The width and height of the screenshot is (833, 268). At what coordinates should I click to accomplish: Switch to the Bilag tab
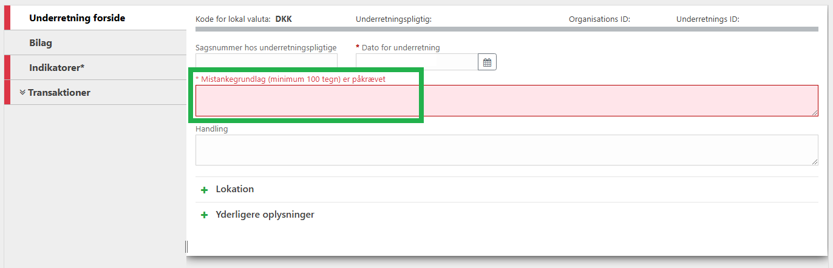[x=95, y=43]
